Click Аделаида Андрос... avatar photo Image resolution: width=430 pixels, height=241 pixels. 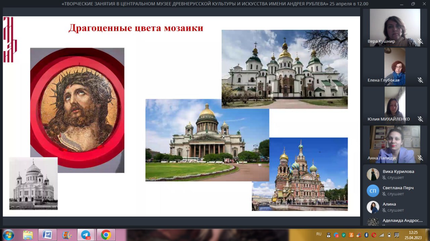(373, 221)
